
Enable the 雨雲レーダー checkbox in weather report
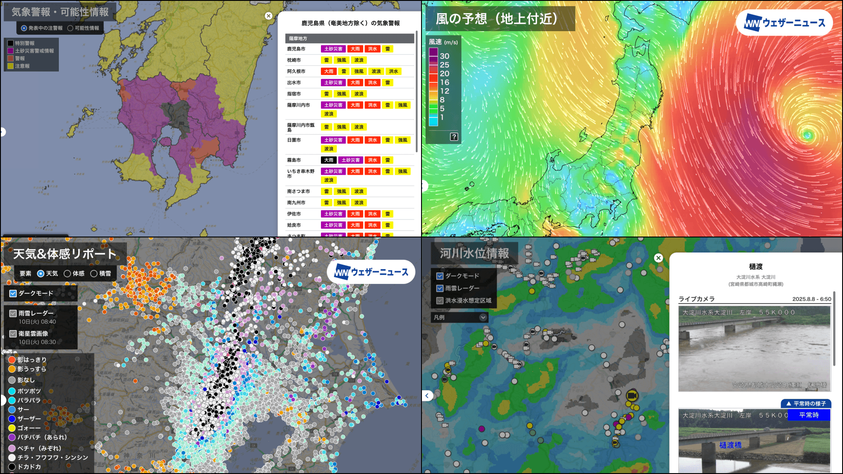[x=13, y=313]
